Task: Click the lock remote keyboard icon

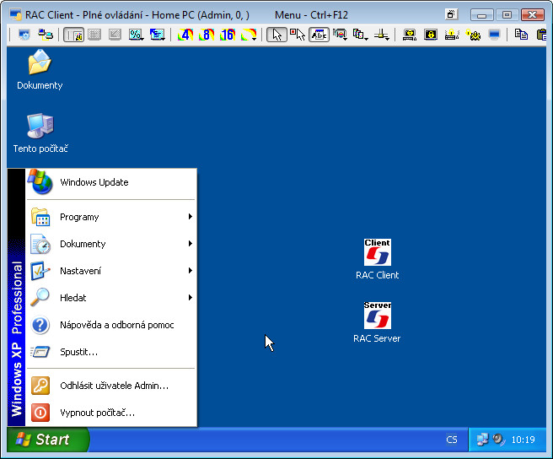Action: point(452,35)
